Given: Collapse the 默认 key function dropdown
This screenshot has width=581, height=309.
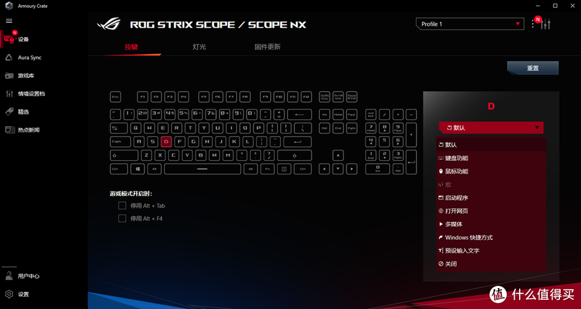Looking at the screenshot, I should (491, 128).
